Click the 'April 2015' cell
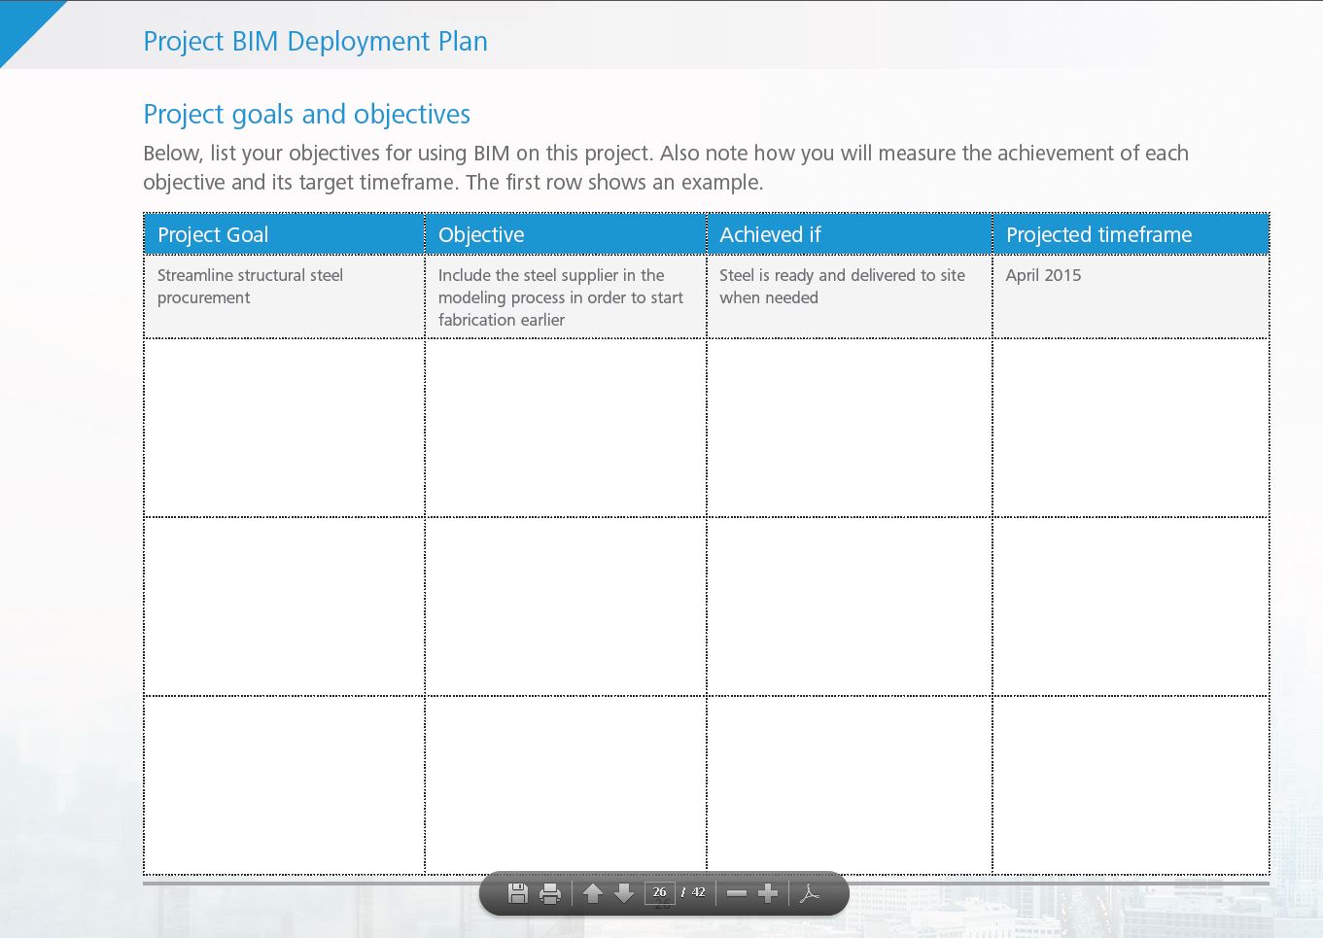The width and height of the screenshot is (1323, 938). 1132,296
